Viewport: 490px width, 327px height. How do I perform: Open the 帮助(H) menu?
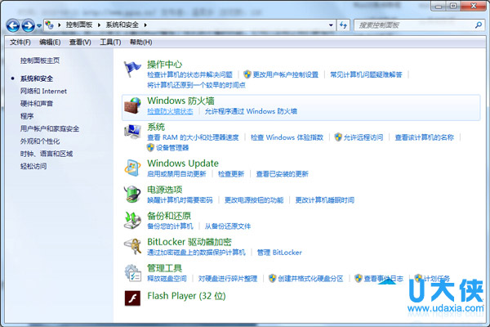140,42
